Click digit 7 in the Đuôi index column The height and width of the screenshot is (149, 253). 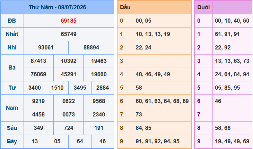click(x=199, y=115)
